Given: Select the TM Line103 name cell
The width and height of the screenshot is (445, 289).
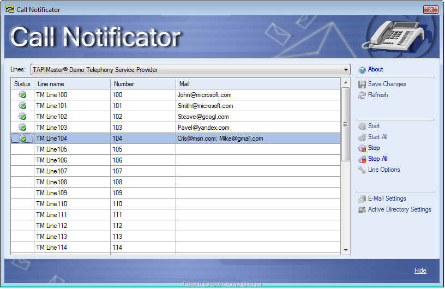Looking at the screenshot, I should point(72,128).
